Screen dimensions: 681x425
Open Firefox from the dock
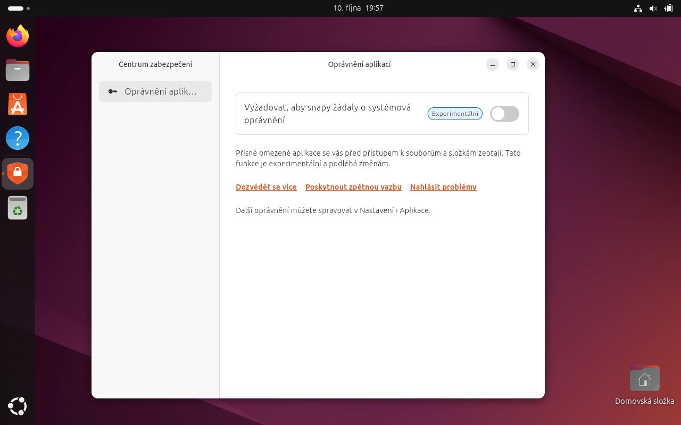(x=18, y=36)
